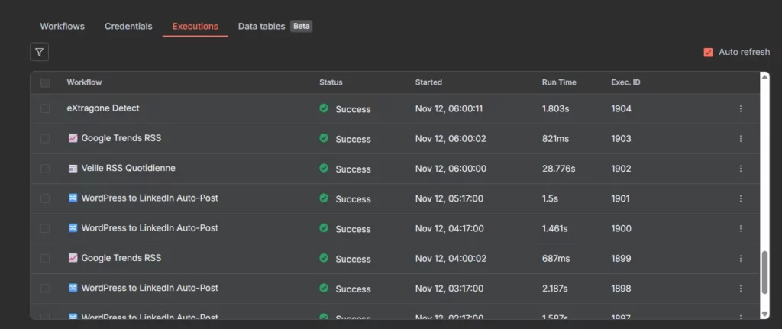Open the Veille RSS Quotidienne execution
This screenshot has height=329, width=782.
128,168
